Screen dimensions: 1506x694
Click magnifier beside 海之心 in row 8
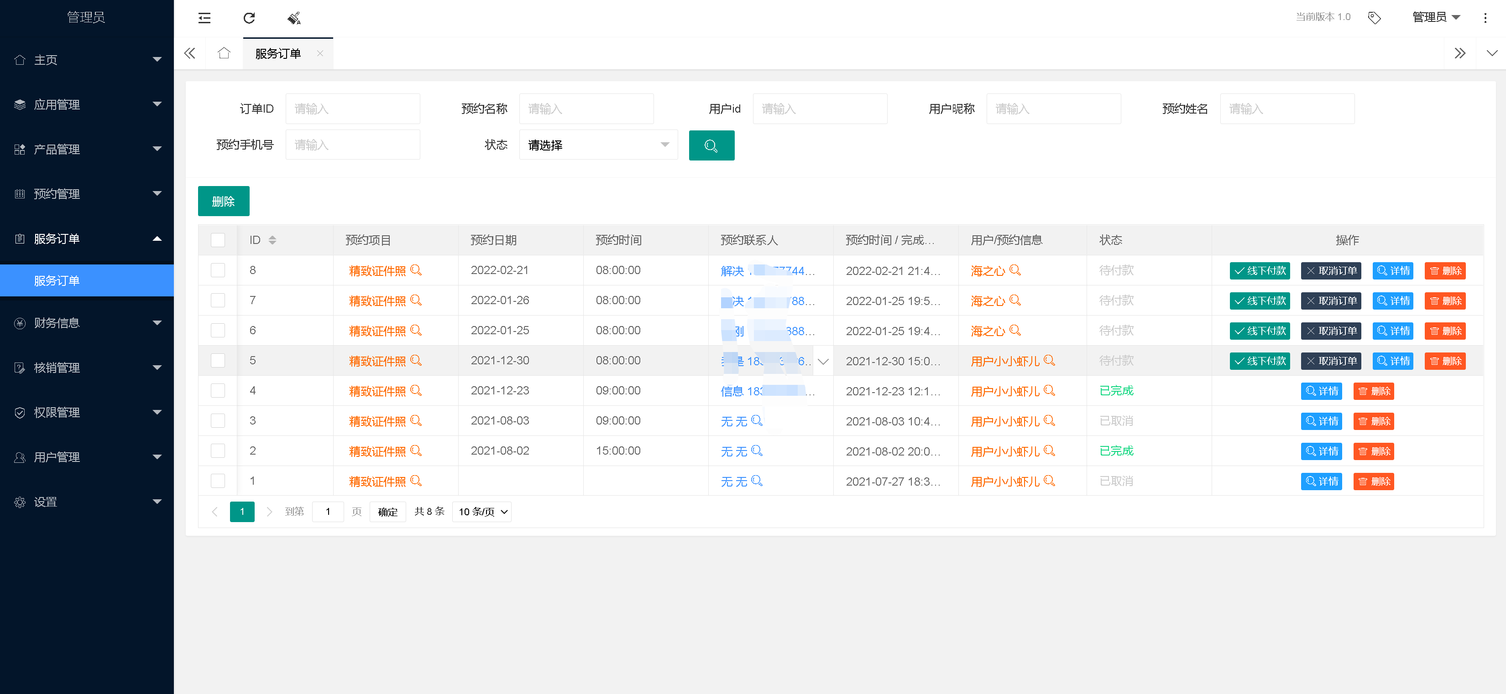pos(1015,270)
